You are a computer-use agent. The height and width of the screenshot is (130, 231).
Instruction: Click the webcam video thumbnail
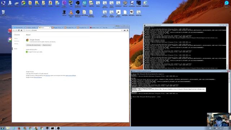tap(218, 120)
